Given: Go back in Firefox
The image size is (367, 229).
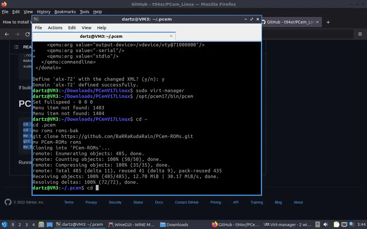Looking at the screenshot, I should [7, 34].
